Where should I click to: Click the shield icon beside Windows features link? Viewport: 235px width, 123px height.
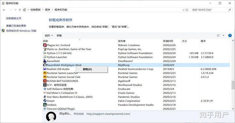tap(3, 31)
